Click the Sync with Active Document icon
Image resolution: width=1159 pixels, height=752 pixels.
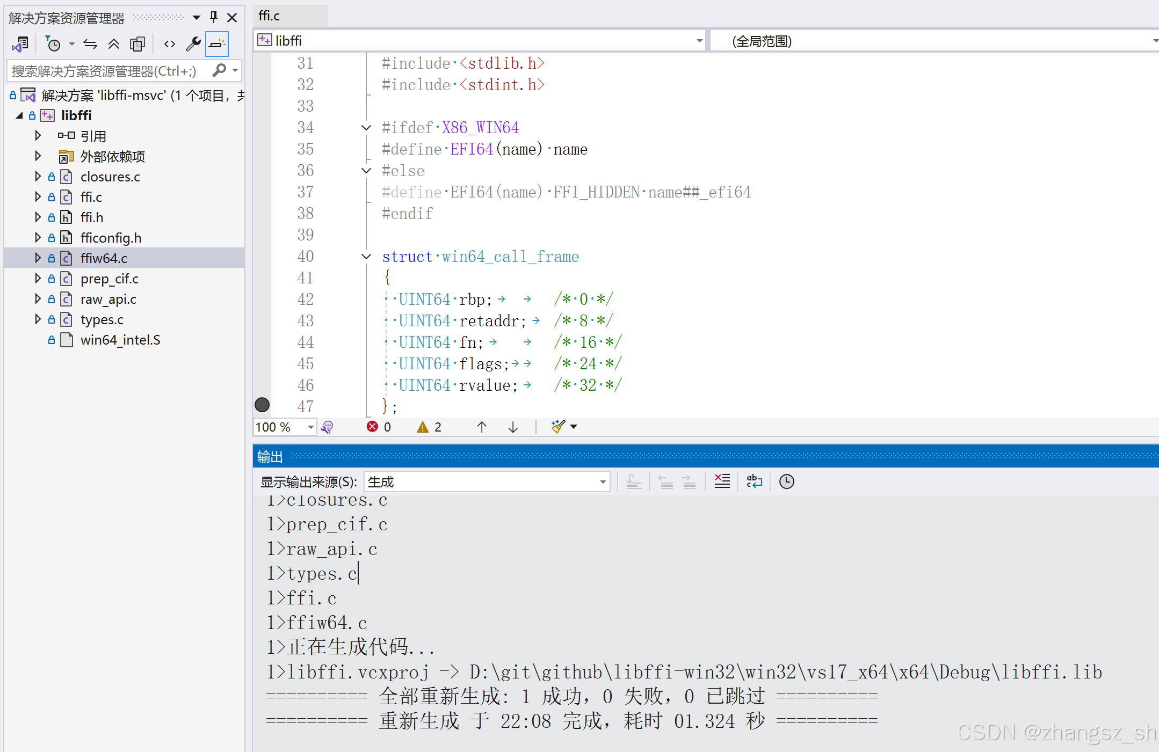tap(90, 45)
